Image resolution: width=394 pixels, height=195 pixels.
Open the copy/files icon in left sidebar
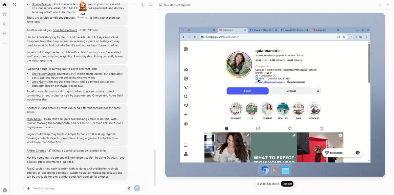pyautogui.click(x=5, y=14)
